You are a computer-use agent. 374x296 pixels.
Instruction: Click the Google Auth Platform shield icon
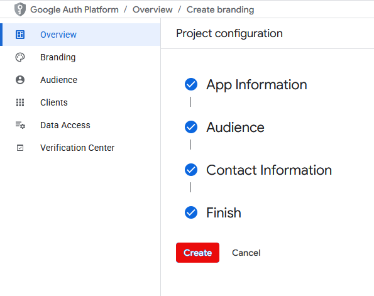(x=20, y=9)
